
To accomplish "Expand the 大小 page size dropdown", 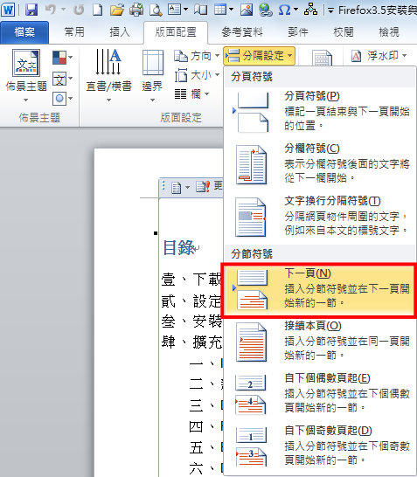I will [x=197, y=75].
